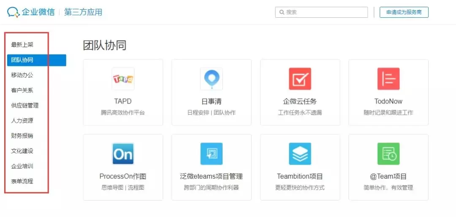Click the 第三方应用 header link
Viewport: 456px width, 217px height.
point(83,12)
